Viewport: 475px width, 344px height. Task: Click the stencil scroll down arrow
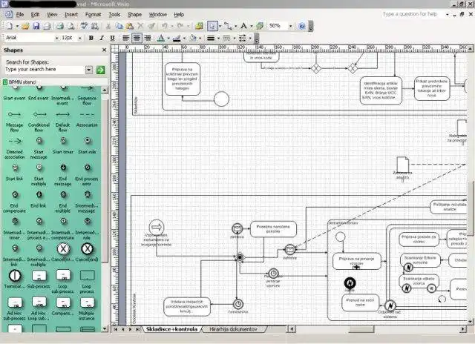pos(104,328)
